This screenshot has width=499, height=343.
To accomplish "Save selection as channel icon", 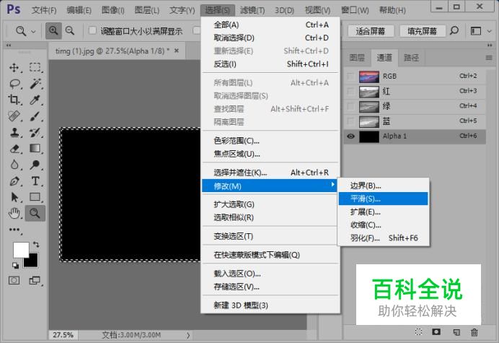I will pos(436,332).
